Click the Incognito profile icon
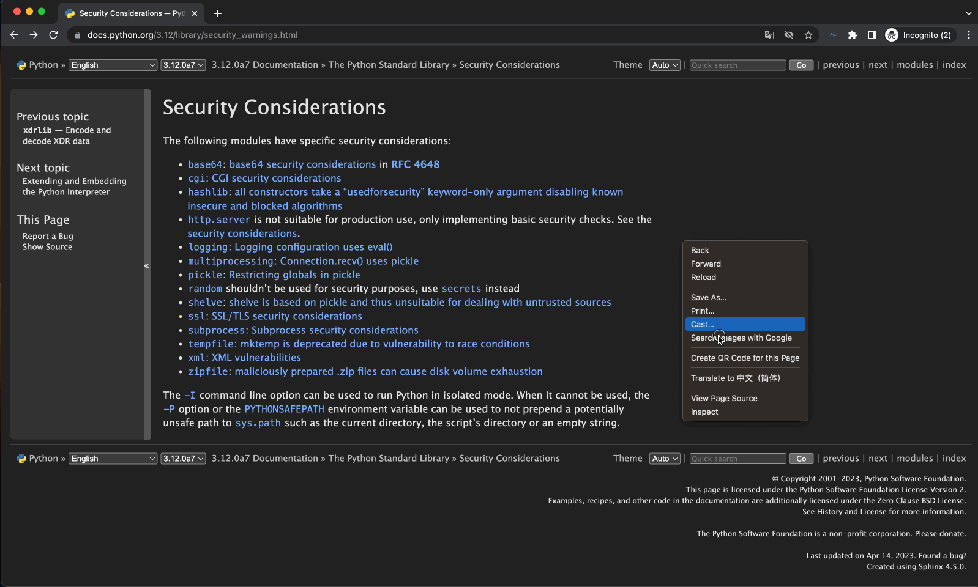Image resolution: width=978 pixels, height=587 pixels. (x=892, y=35)
